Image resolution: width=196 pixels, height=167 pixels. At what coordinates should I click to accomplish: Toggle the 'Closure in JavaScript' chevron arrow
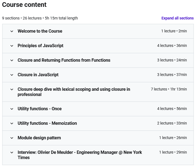tap(12, 75)
